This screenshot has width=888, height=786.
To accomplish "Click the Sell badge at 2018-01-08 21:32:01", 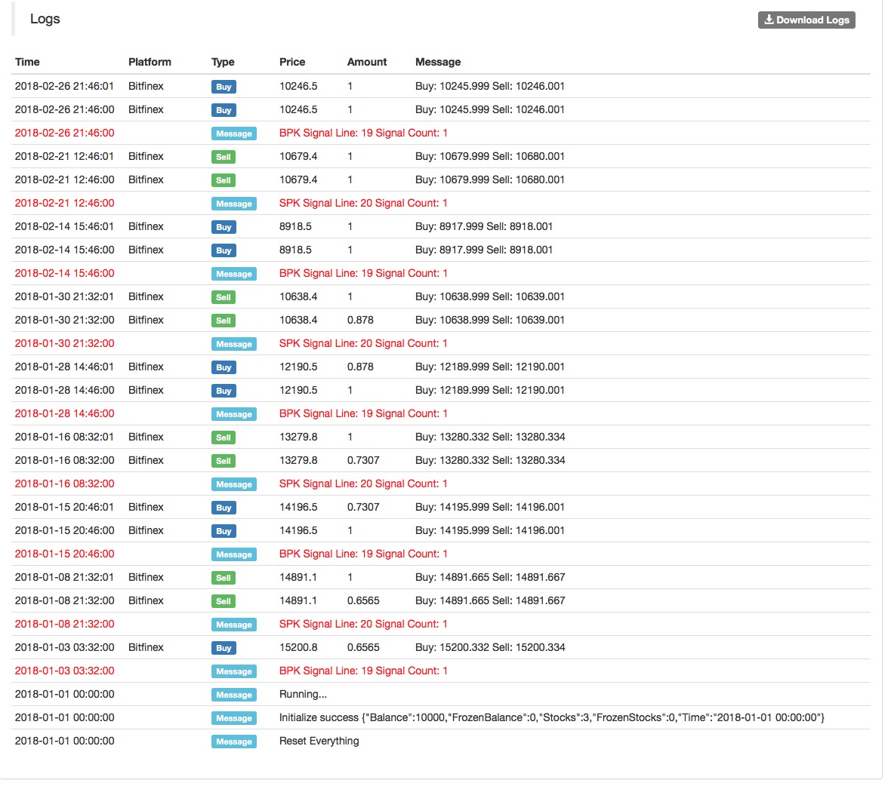I will 224,578.
